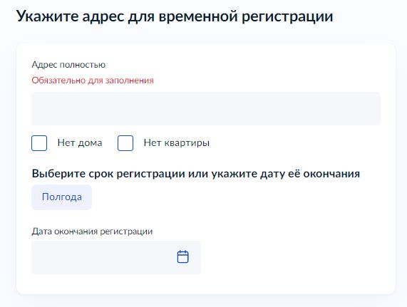Click the "Обязательно для заполнения" error message

point(93,80)
